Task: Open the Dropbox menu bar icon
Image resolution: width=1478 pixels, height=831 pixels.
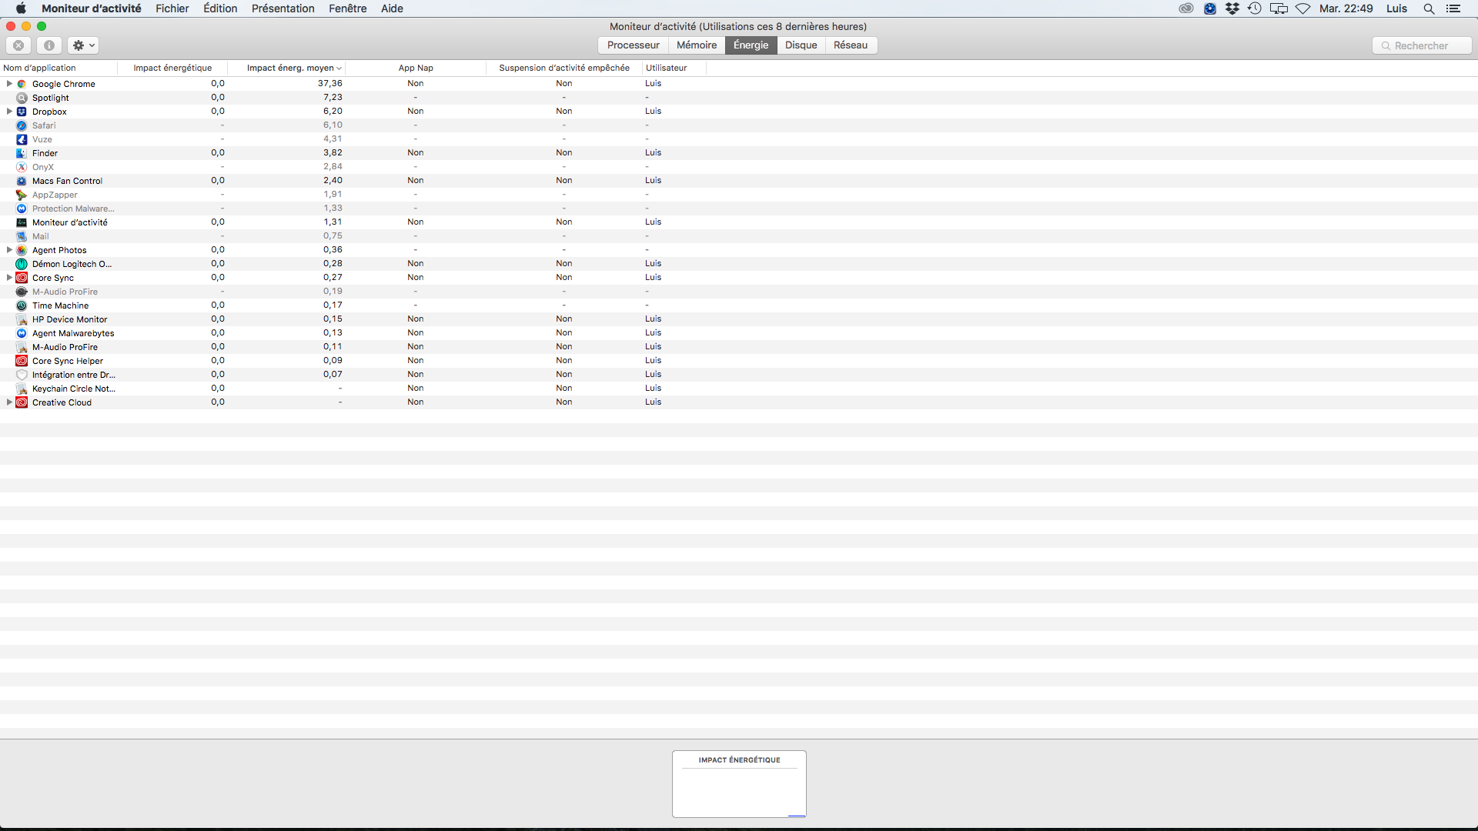Action: pos(1232,8)
